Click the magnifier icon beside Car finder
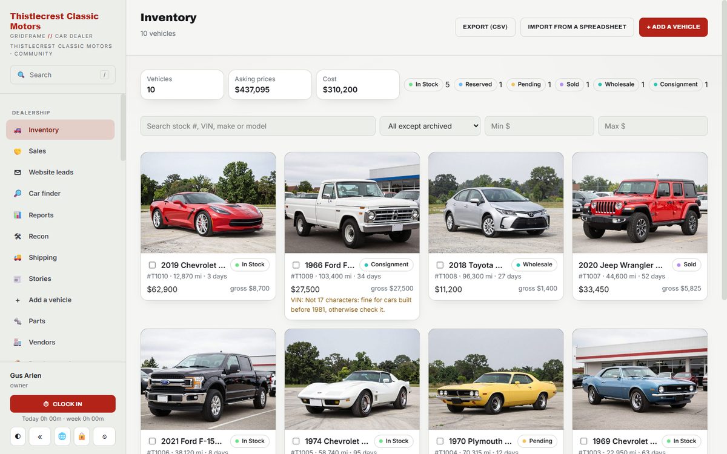 click(18, 194)
